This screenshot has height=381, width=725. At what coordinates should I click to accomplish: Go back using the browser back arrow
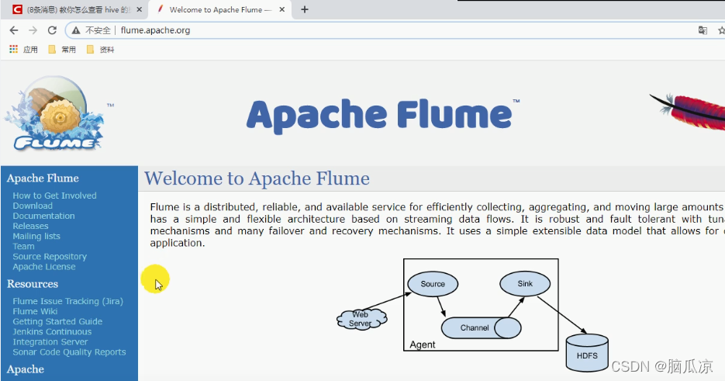tap(14, 30)
